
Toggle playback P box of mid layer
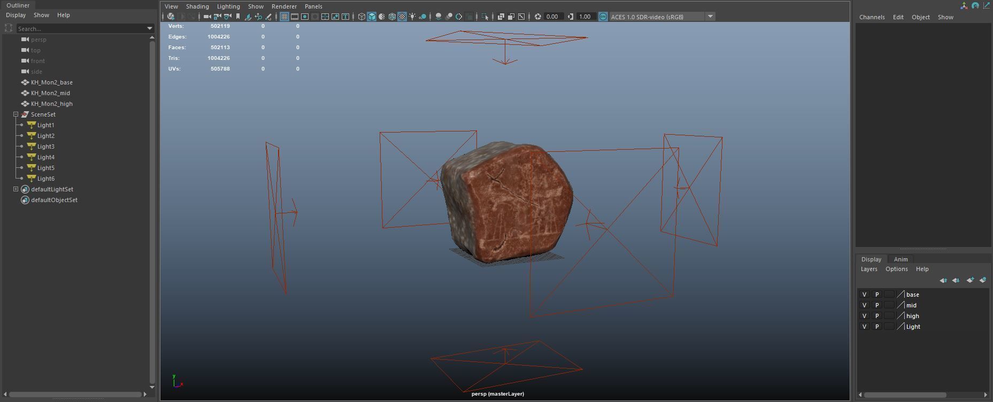coord(876,305)
